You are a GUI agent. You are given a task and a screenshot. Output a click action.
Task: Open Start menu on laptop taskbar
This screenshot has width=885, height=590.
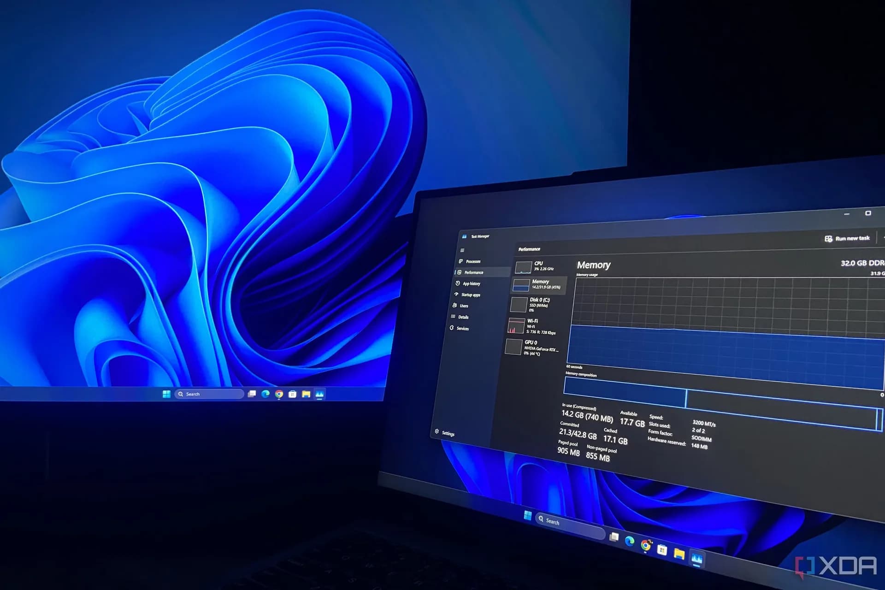pos(528,515)
